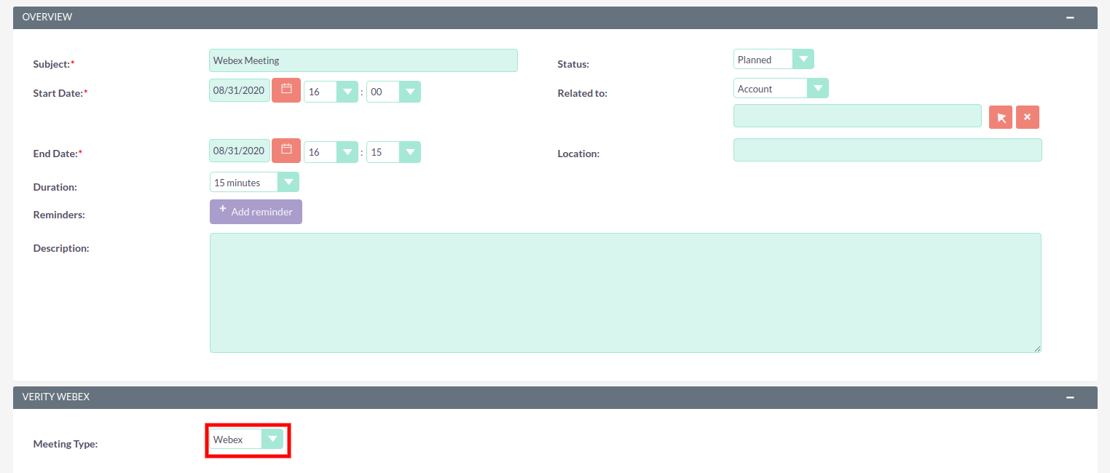
Task: Click the Duration label
Action: [55, 187]
